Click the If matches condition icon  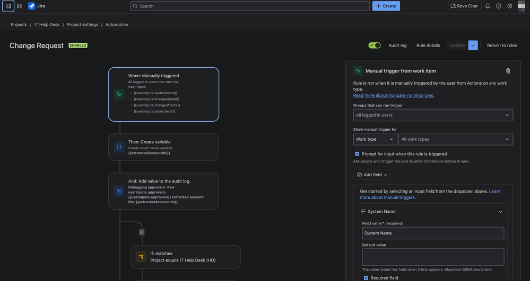point(141,257)
